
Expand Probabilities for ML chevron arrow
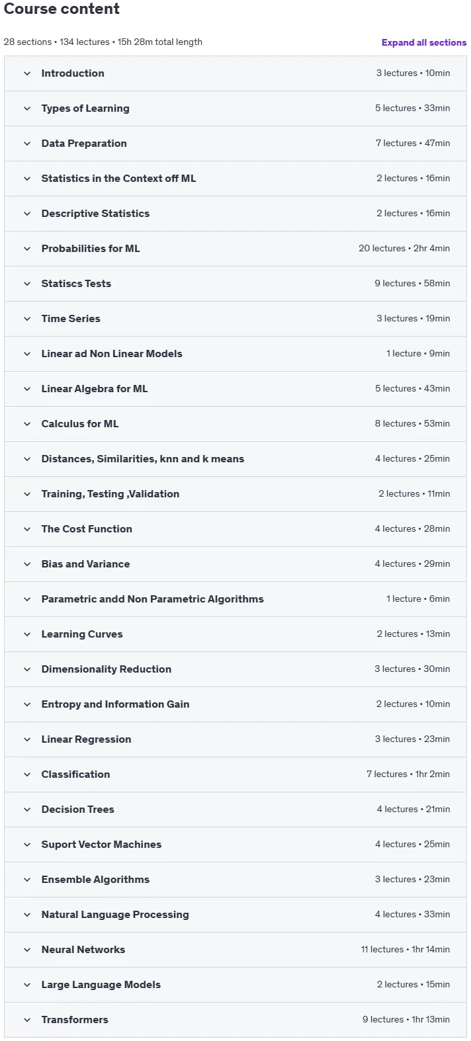(27, 249)
